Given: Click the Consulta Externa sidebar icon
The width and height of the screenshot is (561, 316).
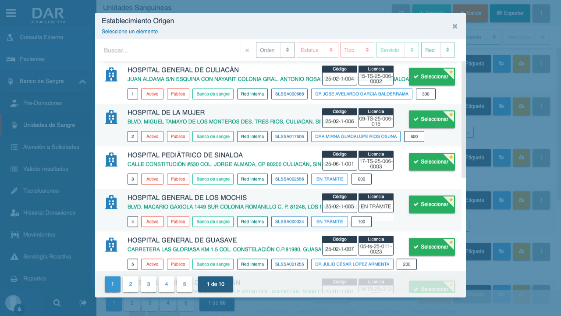Looking at the screenshot, I should click(x=10, y=37).
